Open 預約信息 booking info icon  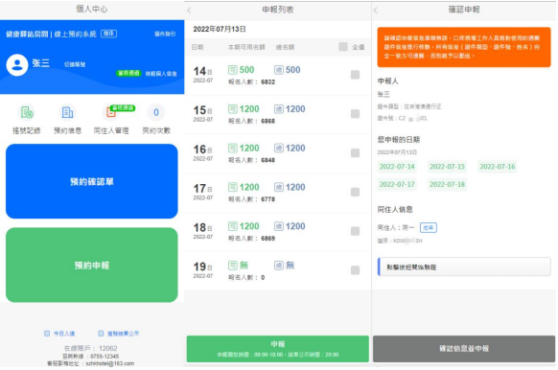point(67,112)
